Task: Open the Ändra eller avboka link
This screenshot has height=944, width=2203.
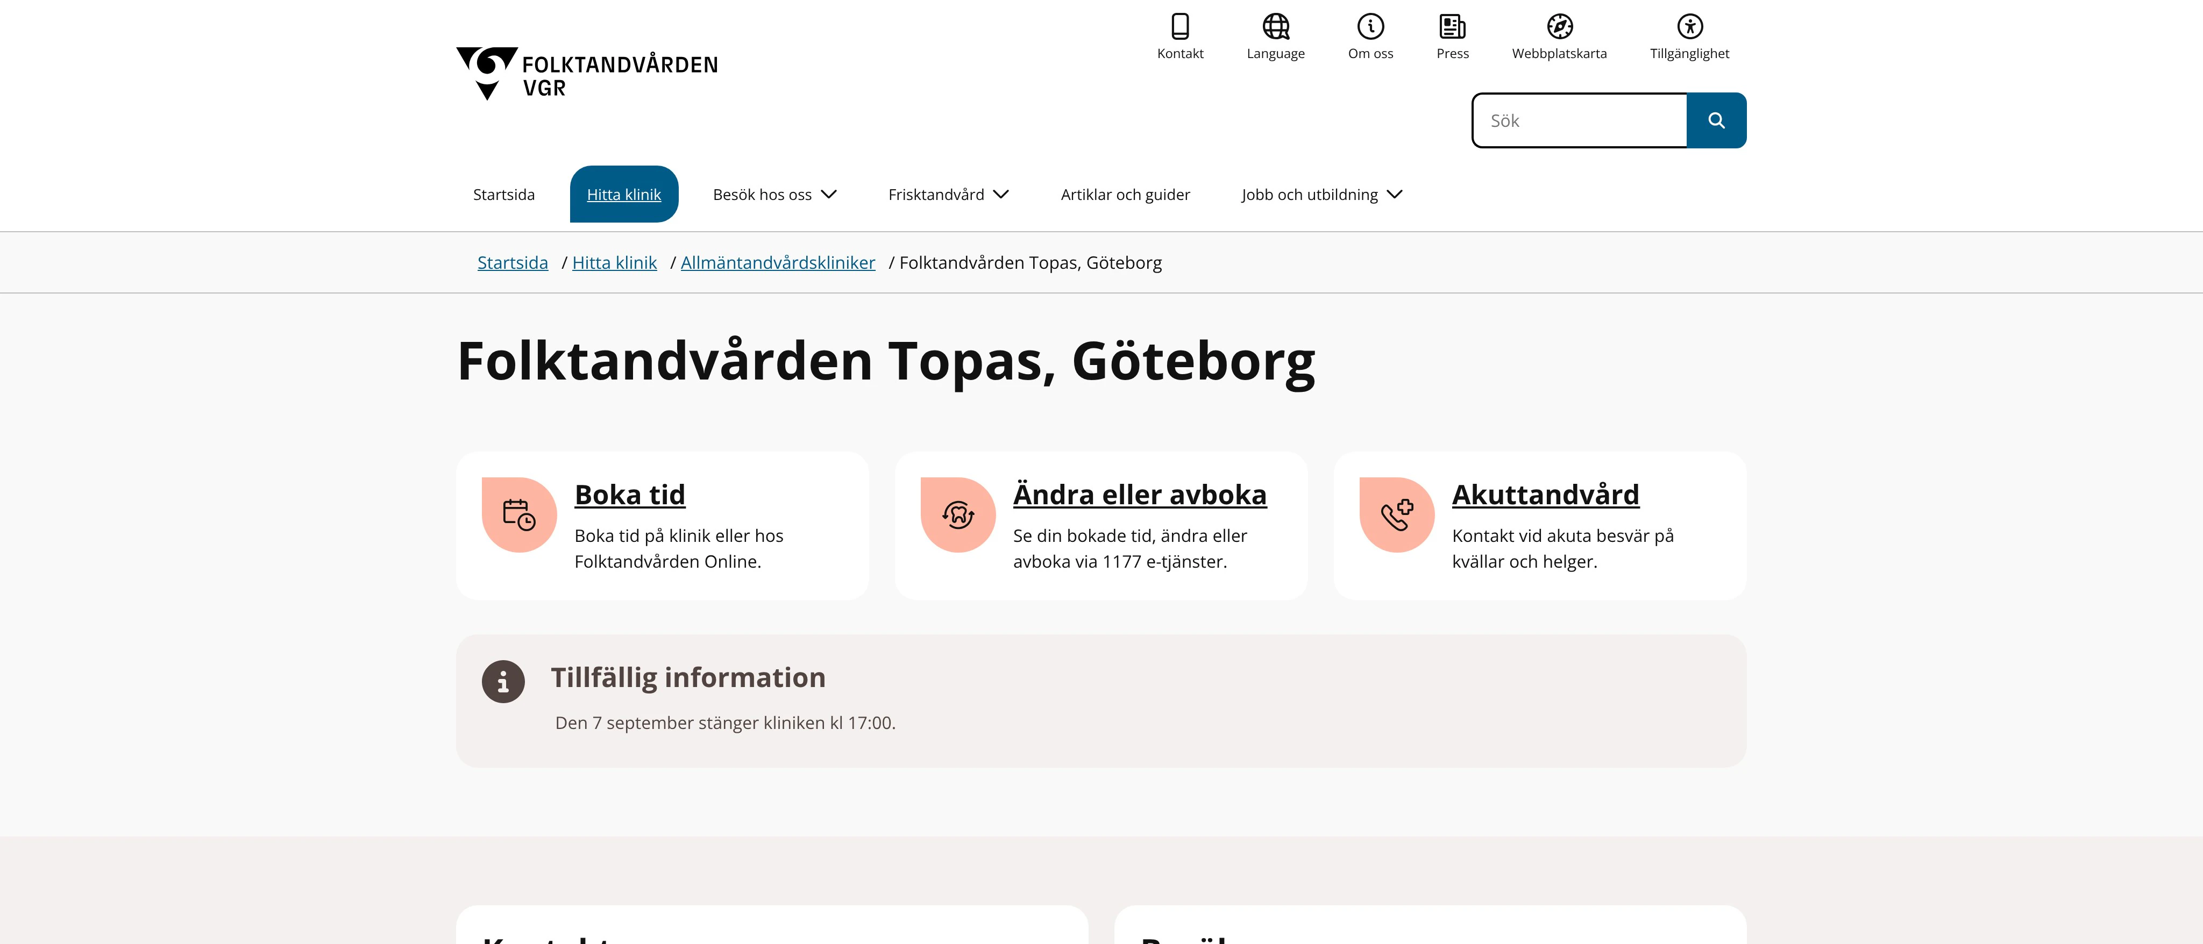Action: pyautogui.click(x=1139, y=494)
